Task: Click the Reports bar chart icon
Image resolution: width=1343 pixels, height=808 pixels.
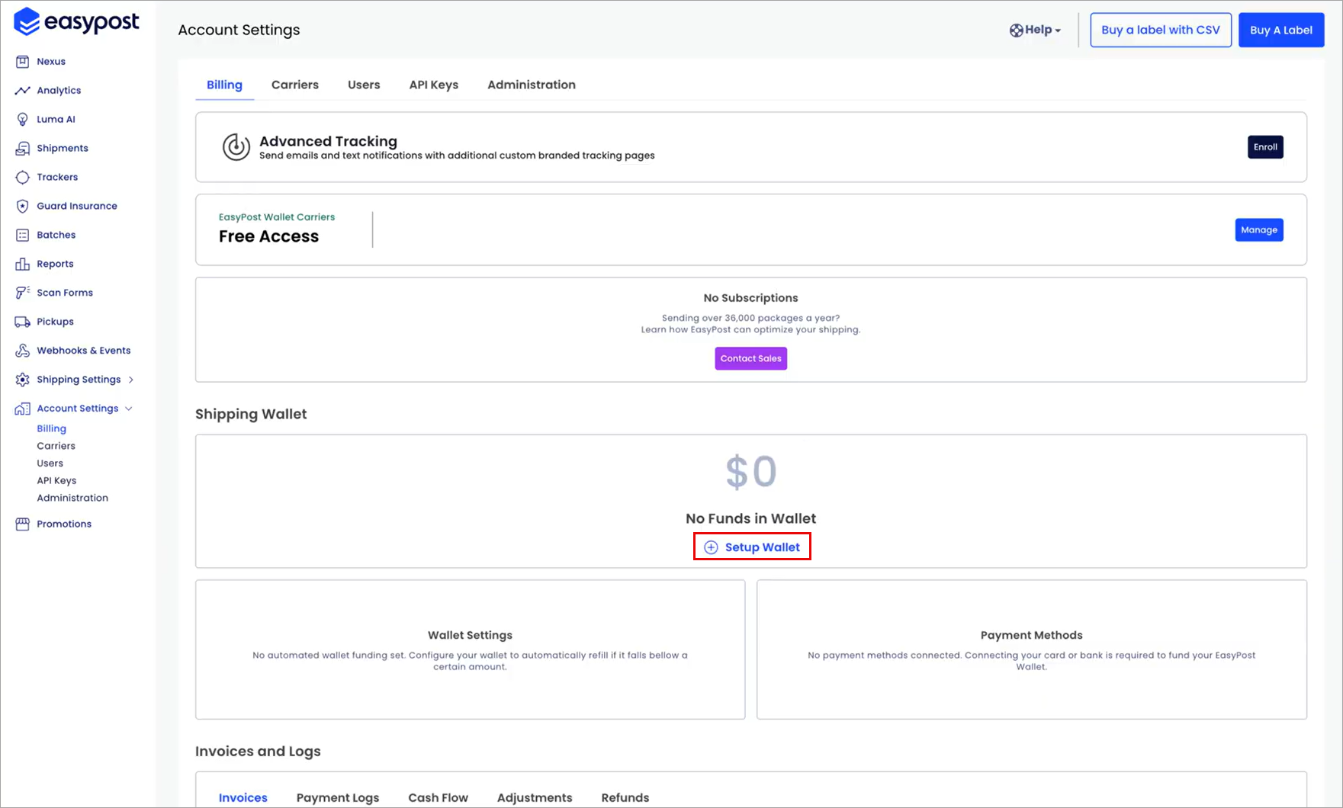Action: (x=23, y=265)
